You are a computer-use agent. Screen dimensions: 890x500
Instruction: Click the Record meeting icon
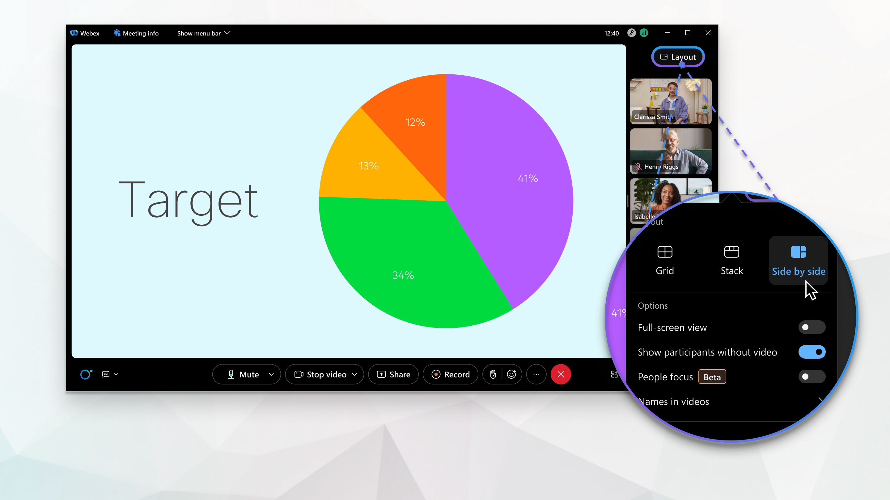451,374
